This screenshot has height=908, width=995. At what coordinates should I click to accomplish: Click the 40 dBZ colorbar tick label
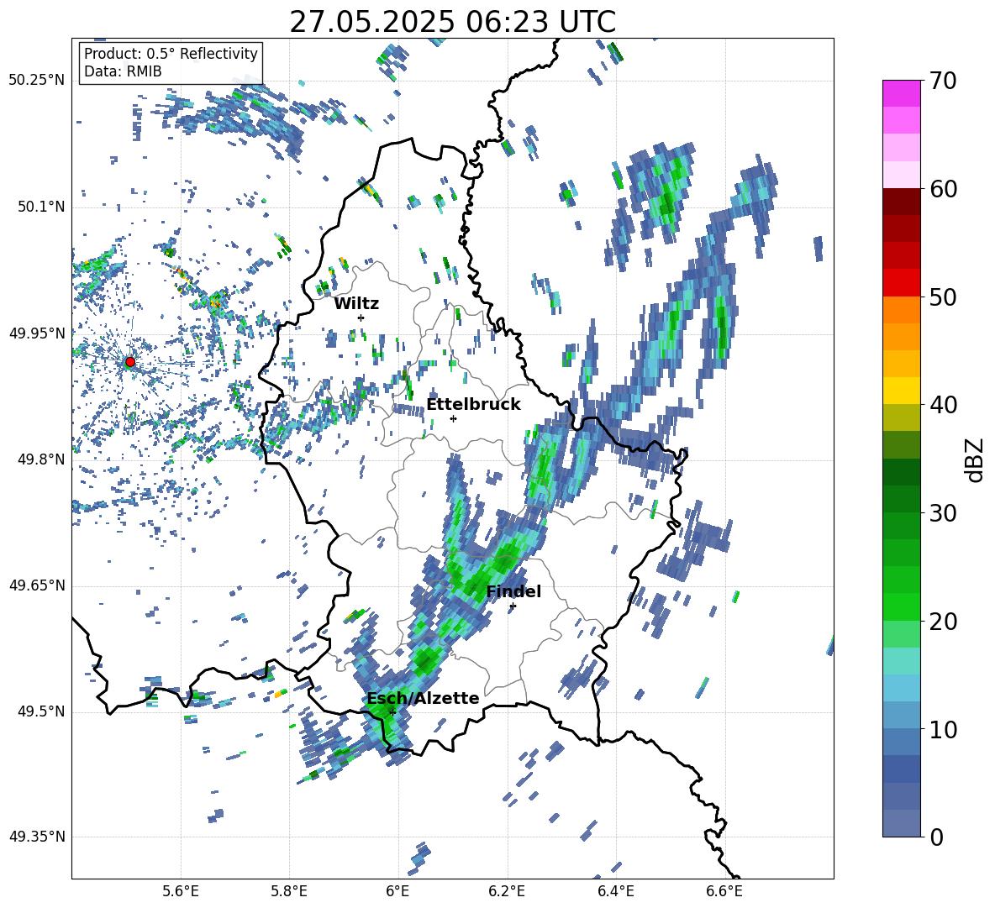943,405
